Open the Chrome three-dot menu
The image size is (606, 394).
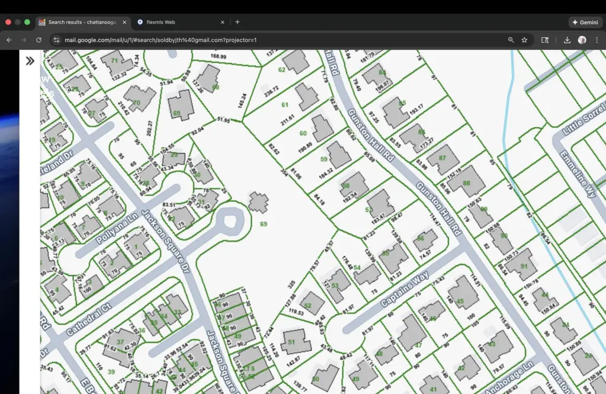click(597, 40)
